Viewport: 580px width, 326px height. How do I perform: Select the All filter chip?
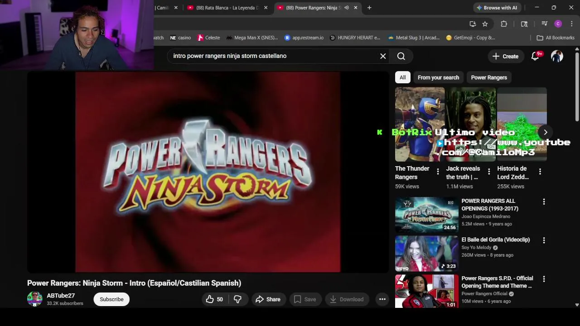(x=402, y=77)
